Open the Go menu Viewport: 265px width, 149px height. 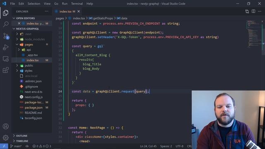tap(56, 4)
